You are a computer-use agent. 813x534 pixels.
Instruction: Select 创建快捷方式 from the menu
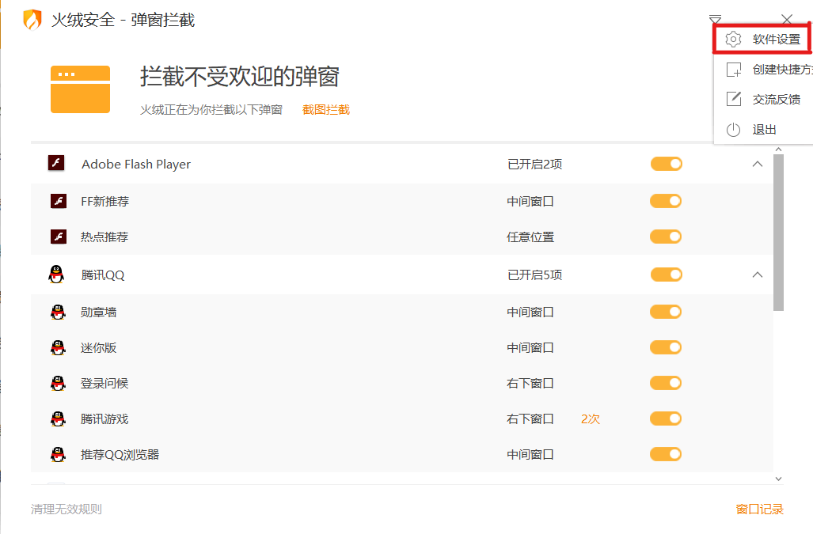781,70
